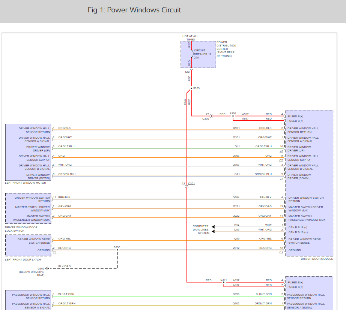Viewport: 346px width, 319px height.
Task: Click the S355 splice on BLK/ORG wire
Action: click(x=117, y=250)
